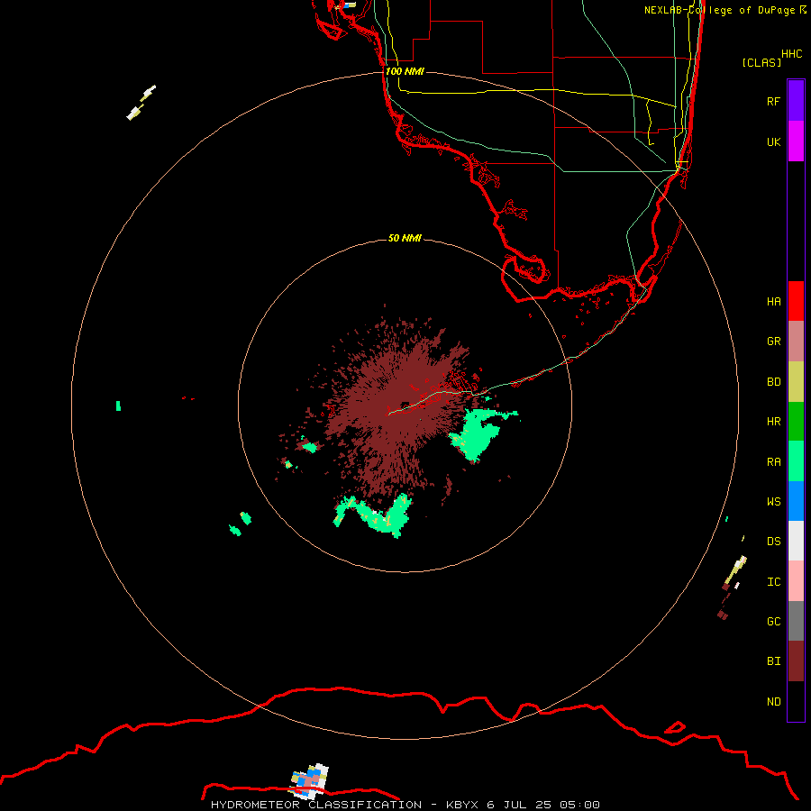Click the 100 NMI range ring label
Viewport: 811px width, 811px height.
tap(405, 71)
